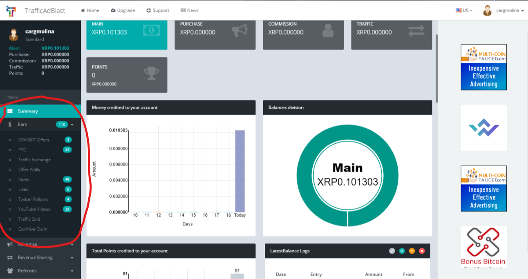Open the Upgrade page from top navigation
The width and height of the screenshot is (528, 279).
pos(123,11)
